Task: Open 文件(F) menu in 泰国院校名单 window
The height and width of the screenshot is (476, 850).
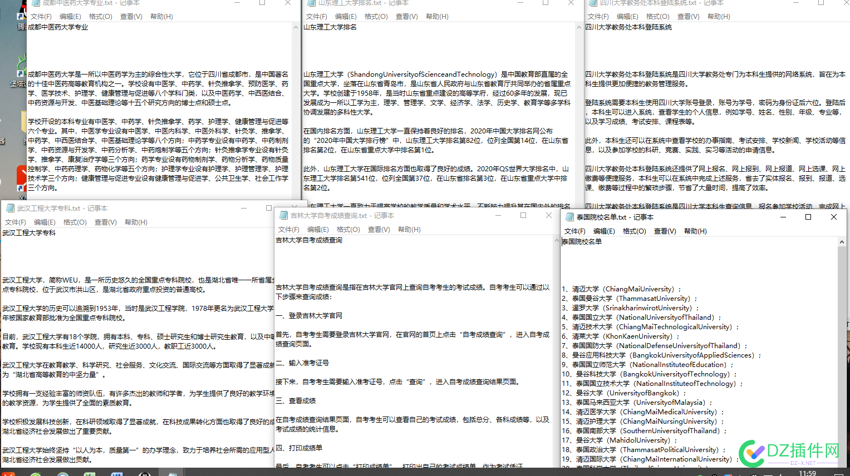Action: [574, 231]
